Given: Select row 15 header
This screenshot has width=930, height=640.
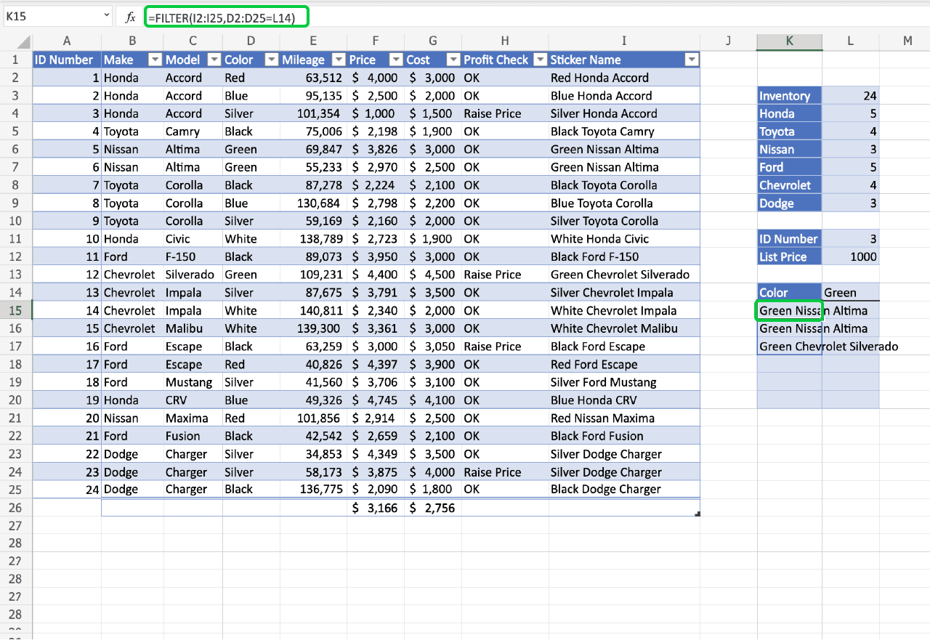Looking at the screenshot, I should click(16, 310).
